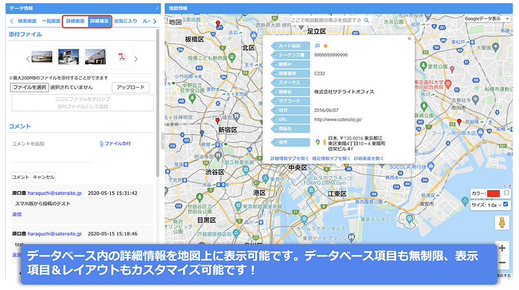Click the キャンセル button

[x=44, y=177]
